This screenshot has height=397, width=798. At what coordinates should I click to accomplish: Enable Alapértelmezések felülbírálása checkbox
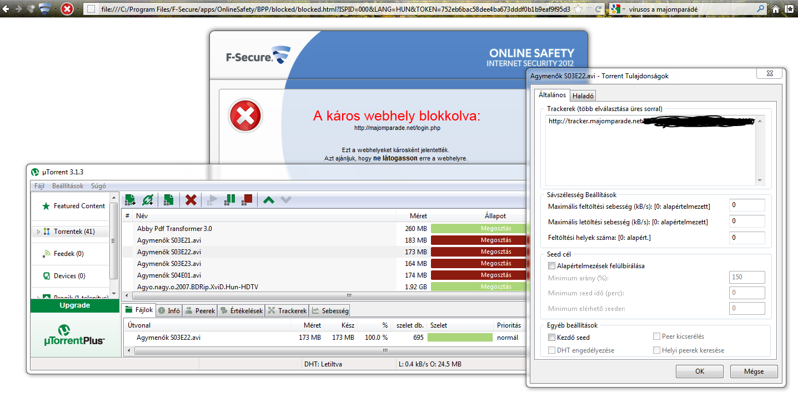[551, 266]
